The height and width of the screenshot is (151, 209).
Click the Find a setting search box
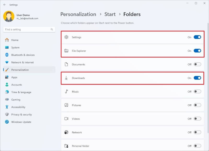[x=29, y=29]
